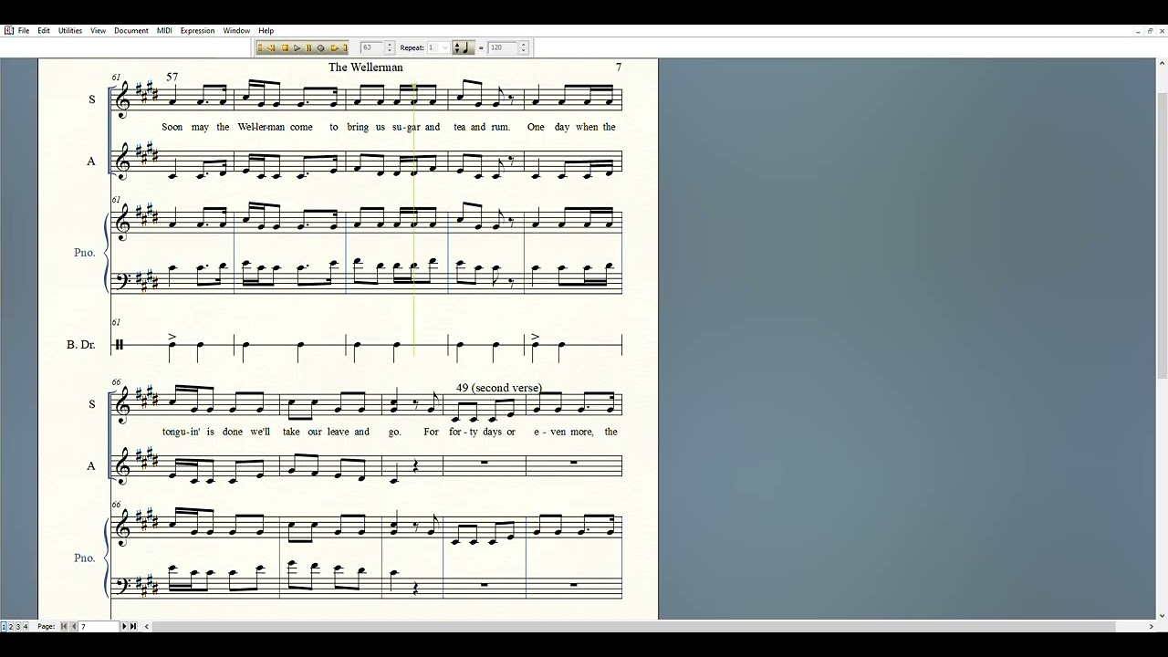Click horizontal scrollbar left arrow
The image size is (1168, 657).
click(147, 627)
